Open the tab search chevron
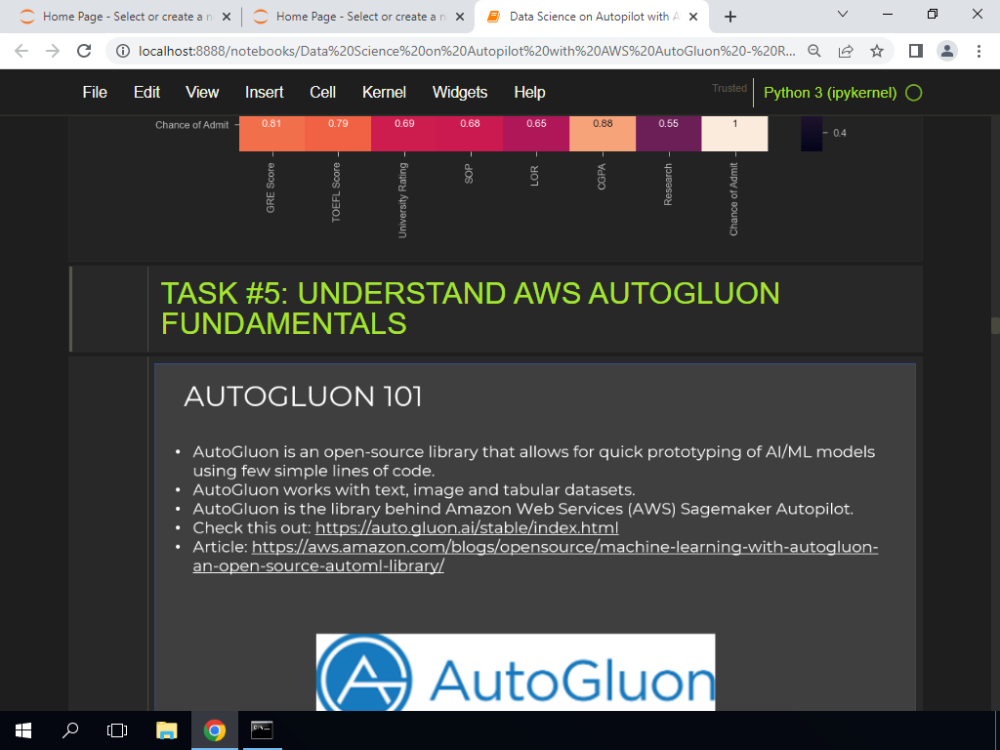The height and width of the screenshot is (750, 1000). point(843,14)
